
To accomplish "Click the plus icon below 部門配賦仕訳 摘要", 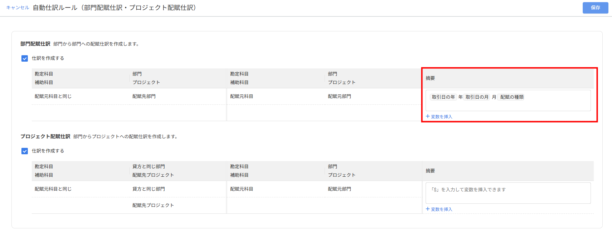I will tap(428, 116).
